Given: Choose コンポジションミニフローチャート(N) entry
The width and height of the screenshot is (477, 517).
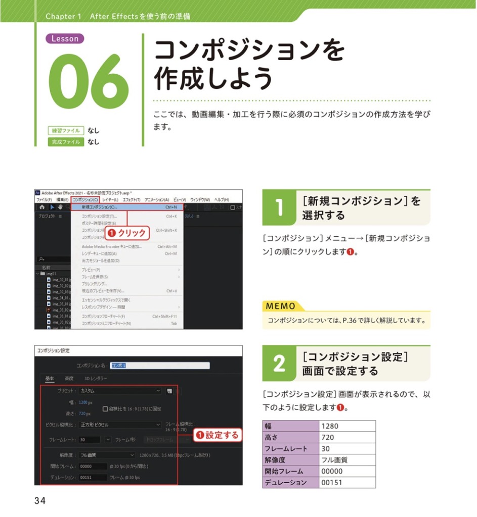Looking at the screenshot, I should (127, 324).
